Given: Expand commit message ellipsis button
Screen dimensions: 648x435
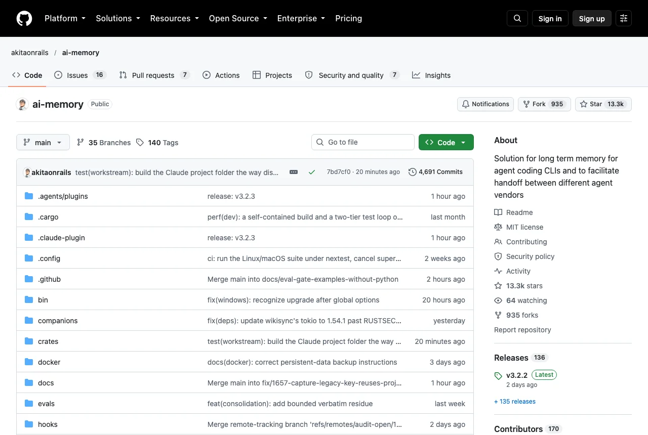Looking at the screenshot, I should [294, 172].
